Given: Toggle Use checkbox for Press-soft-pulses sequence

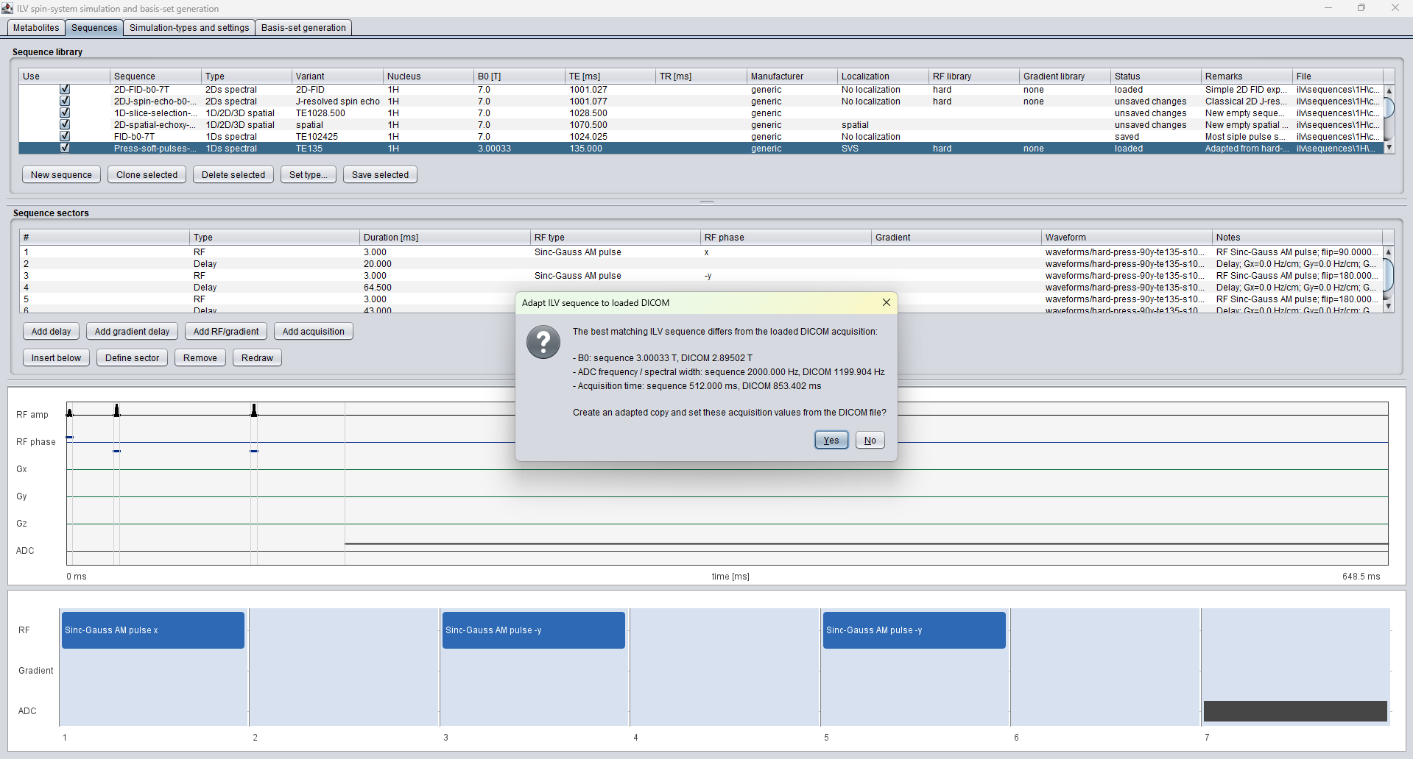Looking at the screenshot, I should [65, 149].
